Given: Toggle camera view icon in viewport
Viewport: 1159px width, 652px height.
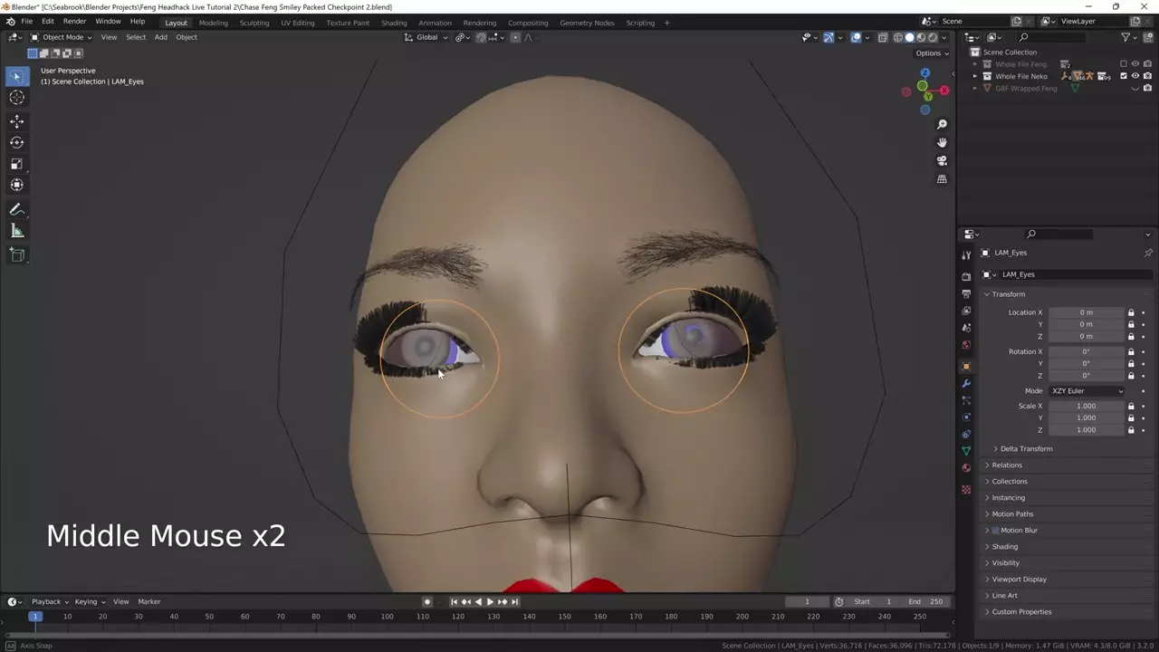Looking at the screenshot, I should pyautogui.click(x=942, y=160).
